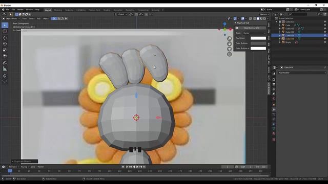This screenshot has height=184, width=328.
Task: Open the Modifier properties tab wrench icon
Action: click(x=274, y=110)
